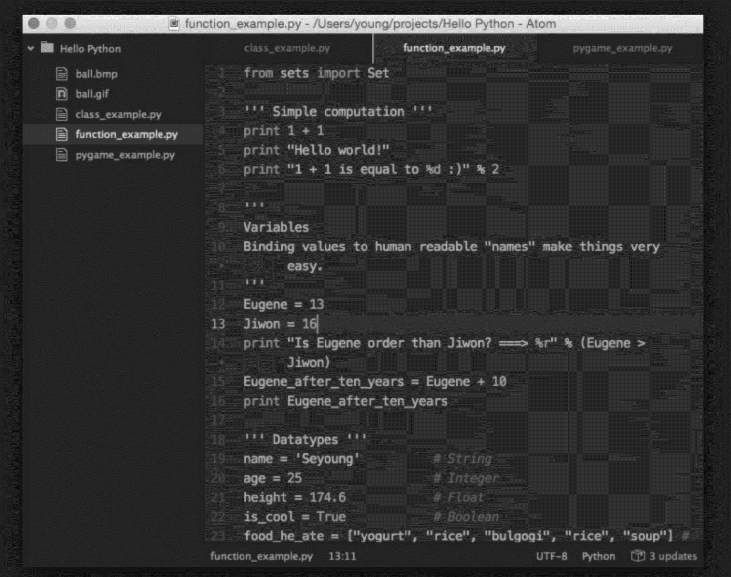Click the 'Binding values to human readable' line
The width and height of the screenshot is (731, 577).
(x=451, y=247)
